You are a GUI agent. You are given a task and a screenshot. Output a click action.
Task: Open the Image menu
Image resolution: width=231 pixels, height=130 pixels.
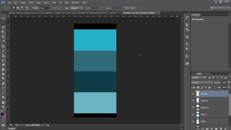click(23, 3)
